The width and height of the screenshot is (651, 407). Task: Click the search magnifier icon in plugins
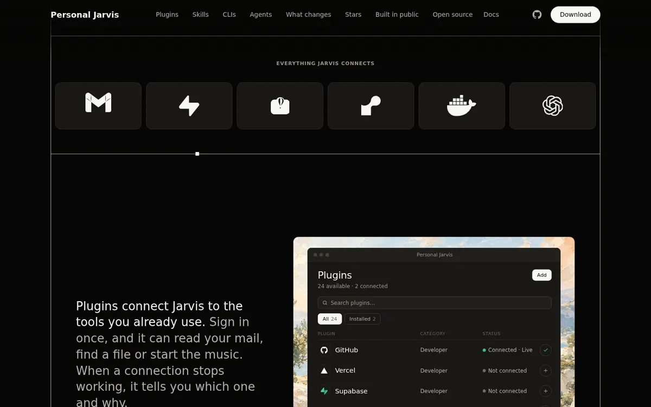[325, 303]
